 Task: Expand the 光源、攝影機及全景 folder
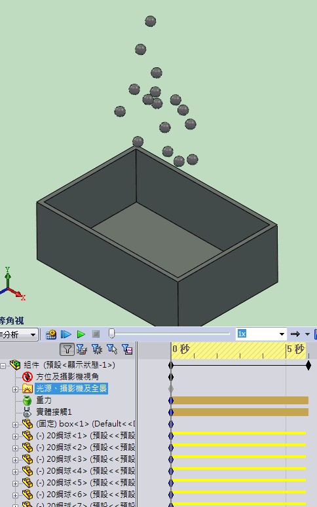[x=15, y=389]
